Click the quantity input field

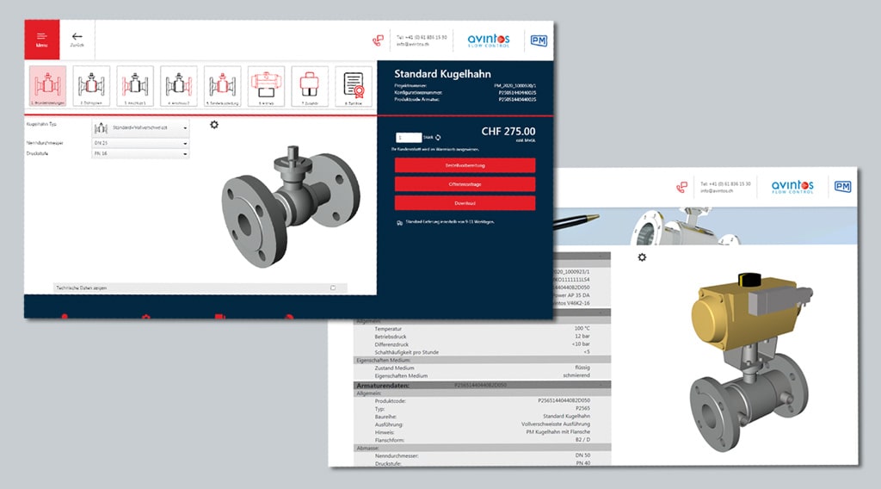408,138
